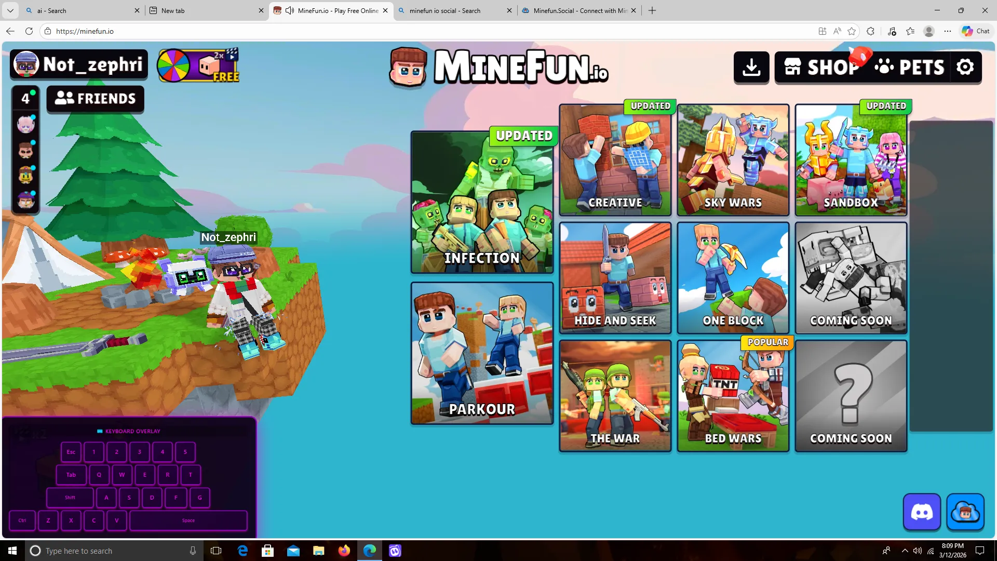Image resolution: width=997 pixels, height=561 pixels.
Task: Play the HIDE AND SEEK mode
Action: [615, 278]
